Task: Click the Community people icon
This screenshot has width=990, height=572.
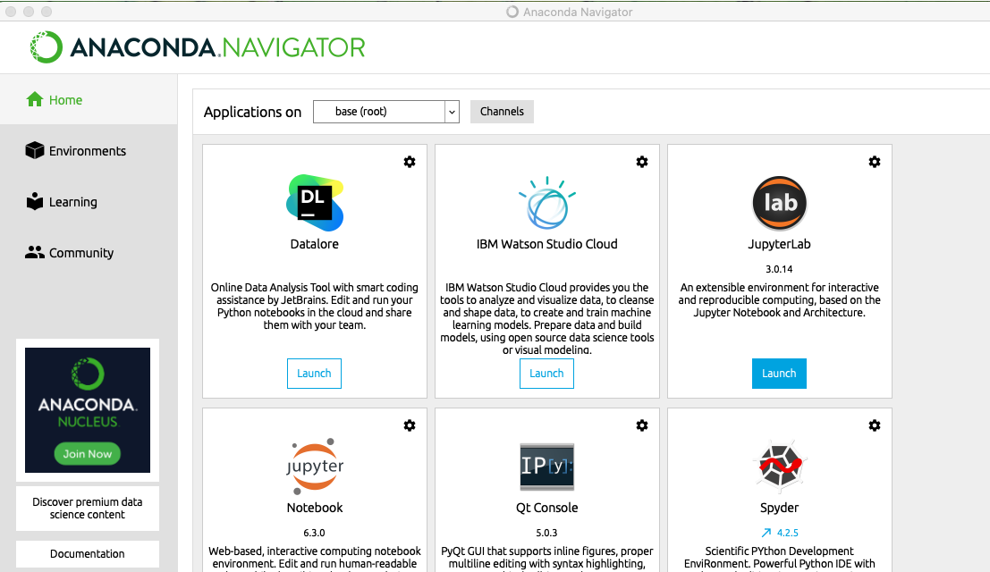Action: [35, 252]
